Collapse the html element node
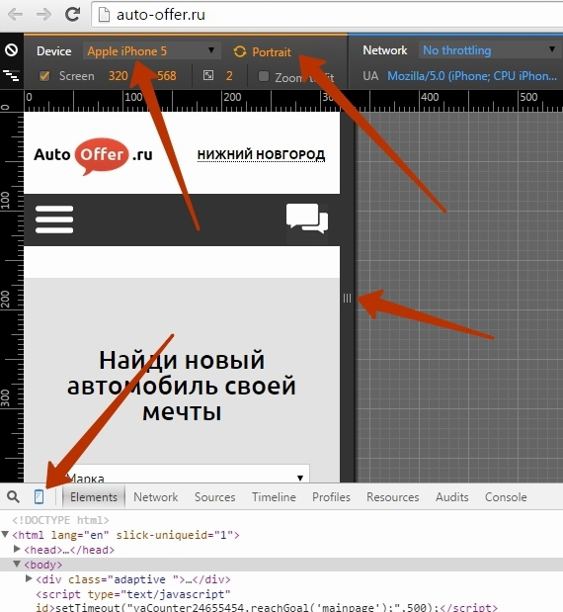Screen dimensions: 563x612 coord(5,534)
